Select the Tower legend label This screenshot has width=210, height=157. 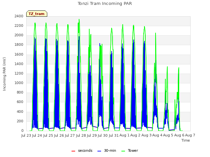pyautogui.click(x=133, y=150)
